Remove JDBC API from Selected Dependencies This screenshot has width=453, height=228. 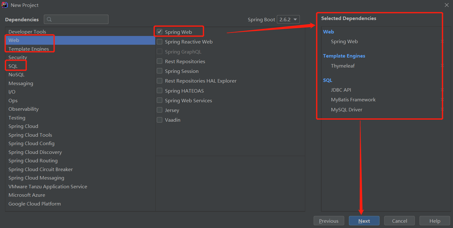tap(442, 90)
